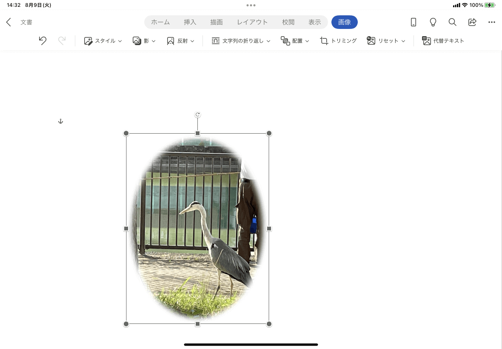This screenshot has height=349, width=502.
Task: Click the 影 shadow icon
Action: pyautogui.click(x=137, y=41)
